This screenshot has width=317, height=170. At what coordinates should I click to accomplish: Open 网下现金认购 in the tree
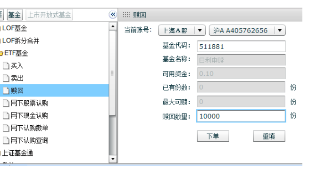[x=30, y=116]
